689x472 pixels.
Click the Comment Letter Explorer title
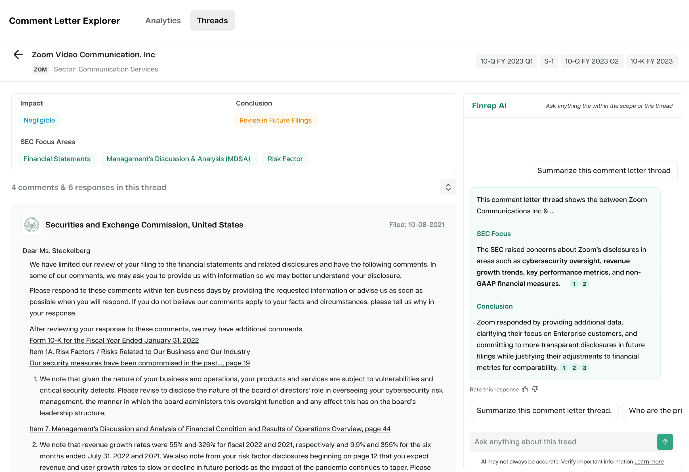pyautogui.click(x=65, y=20)
